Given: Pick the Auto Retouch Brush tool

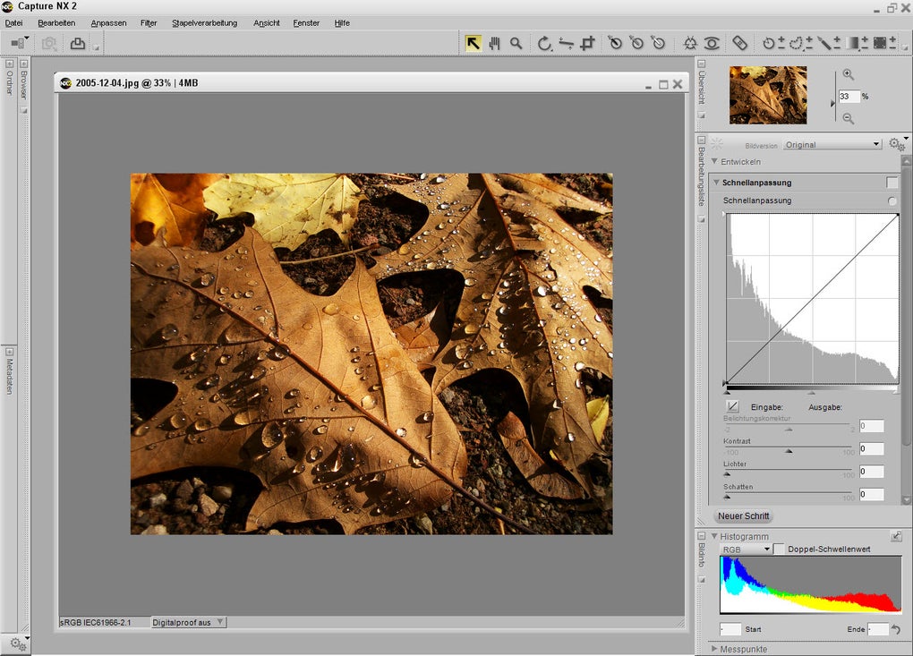Looking at the screenshot, I should point(739,43).
